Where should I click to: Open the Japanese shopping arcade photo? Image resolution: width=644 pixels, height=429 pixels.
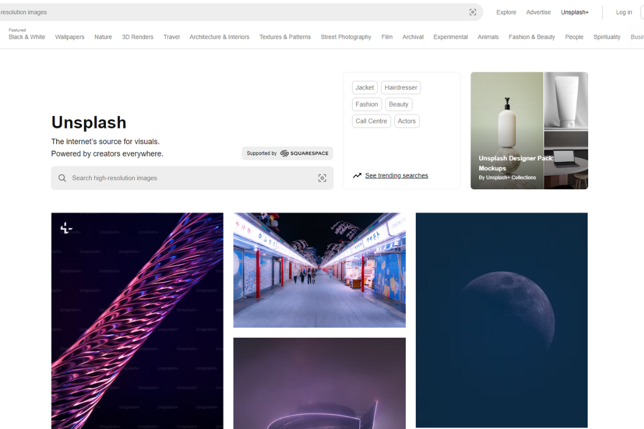tap(319, 270)
